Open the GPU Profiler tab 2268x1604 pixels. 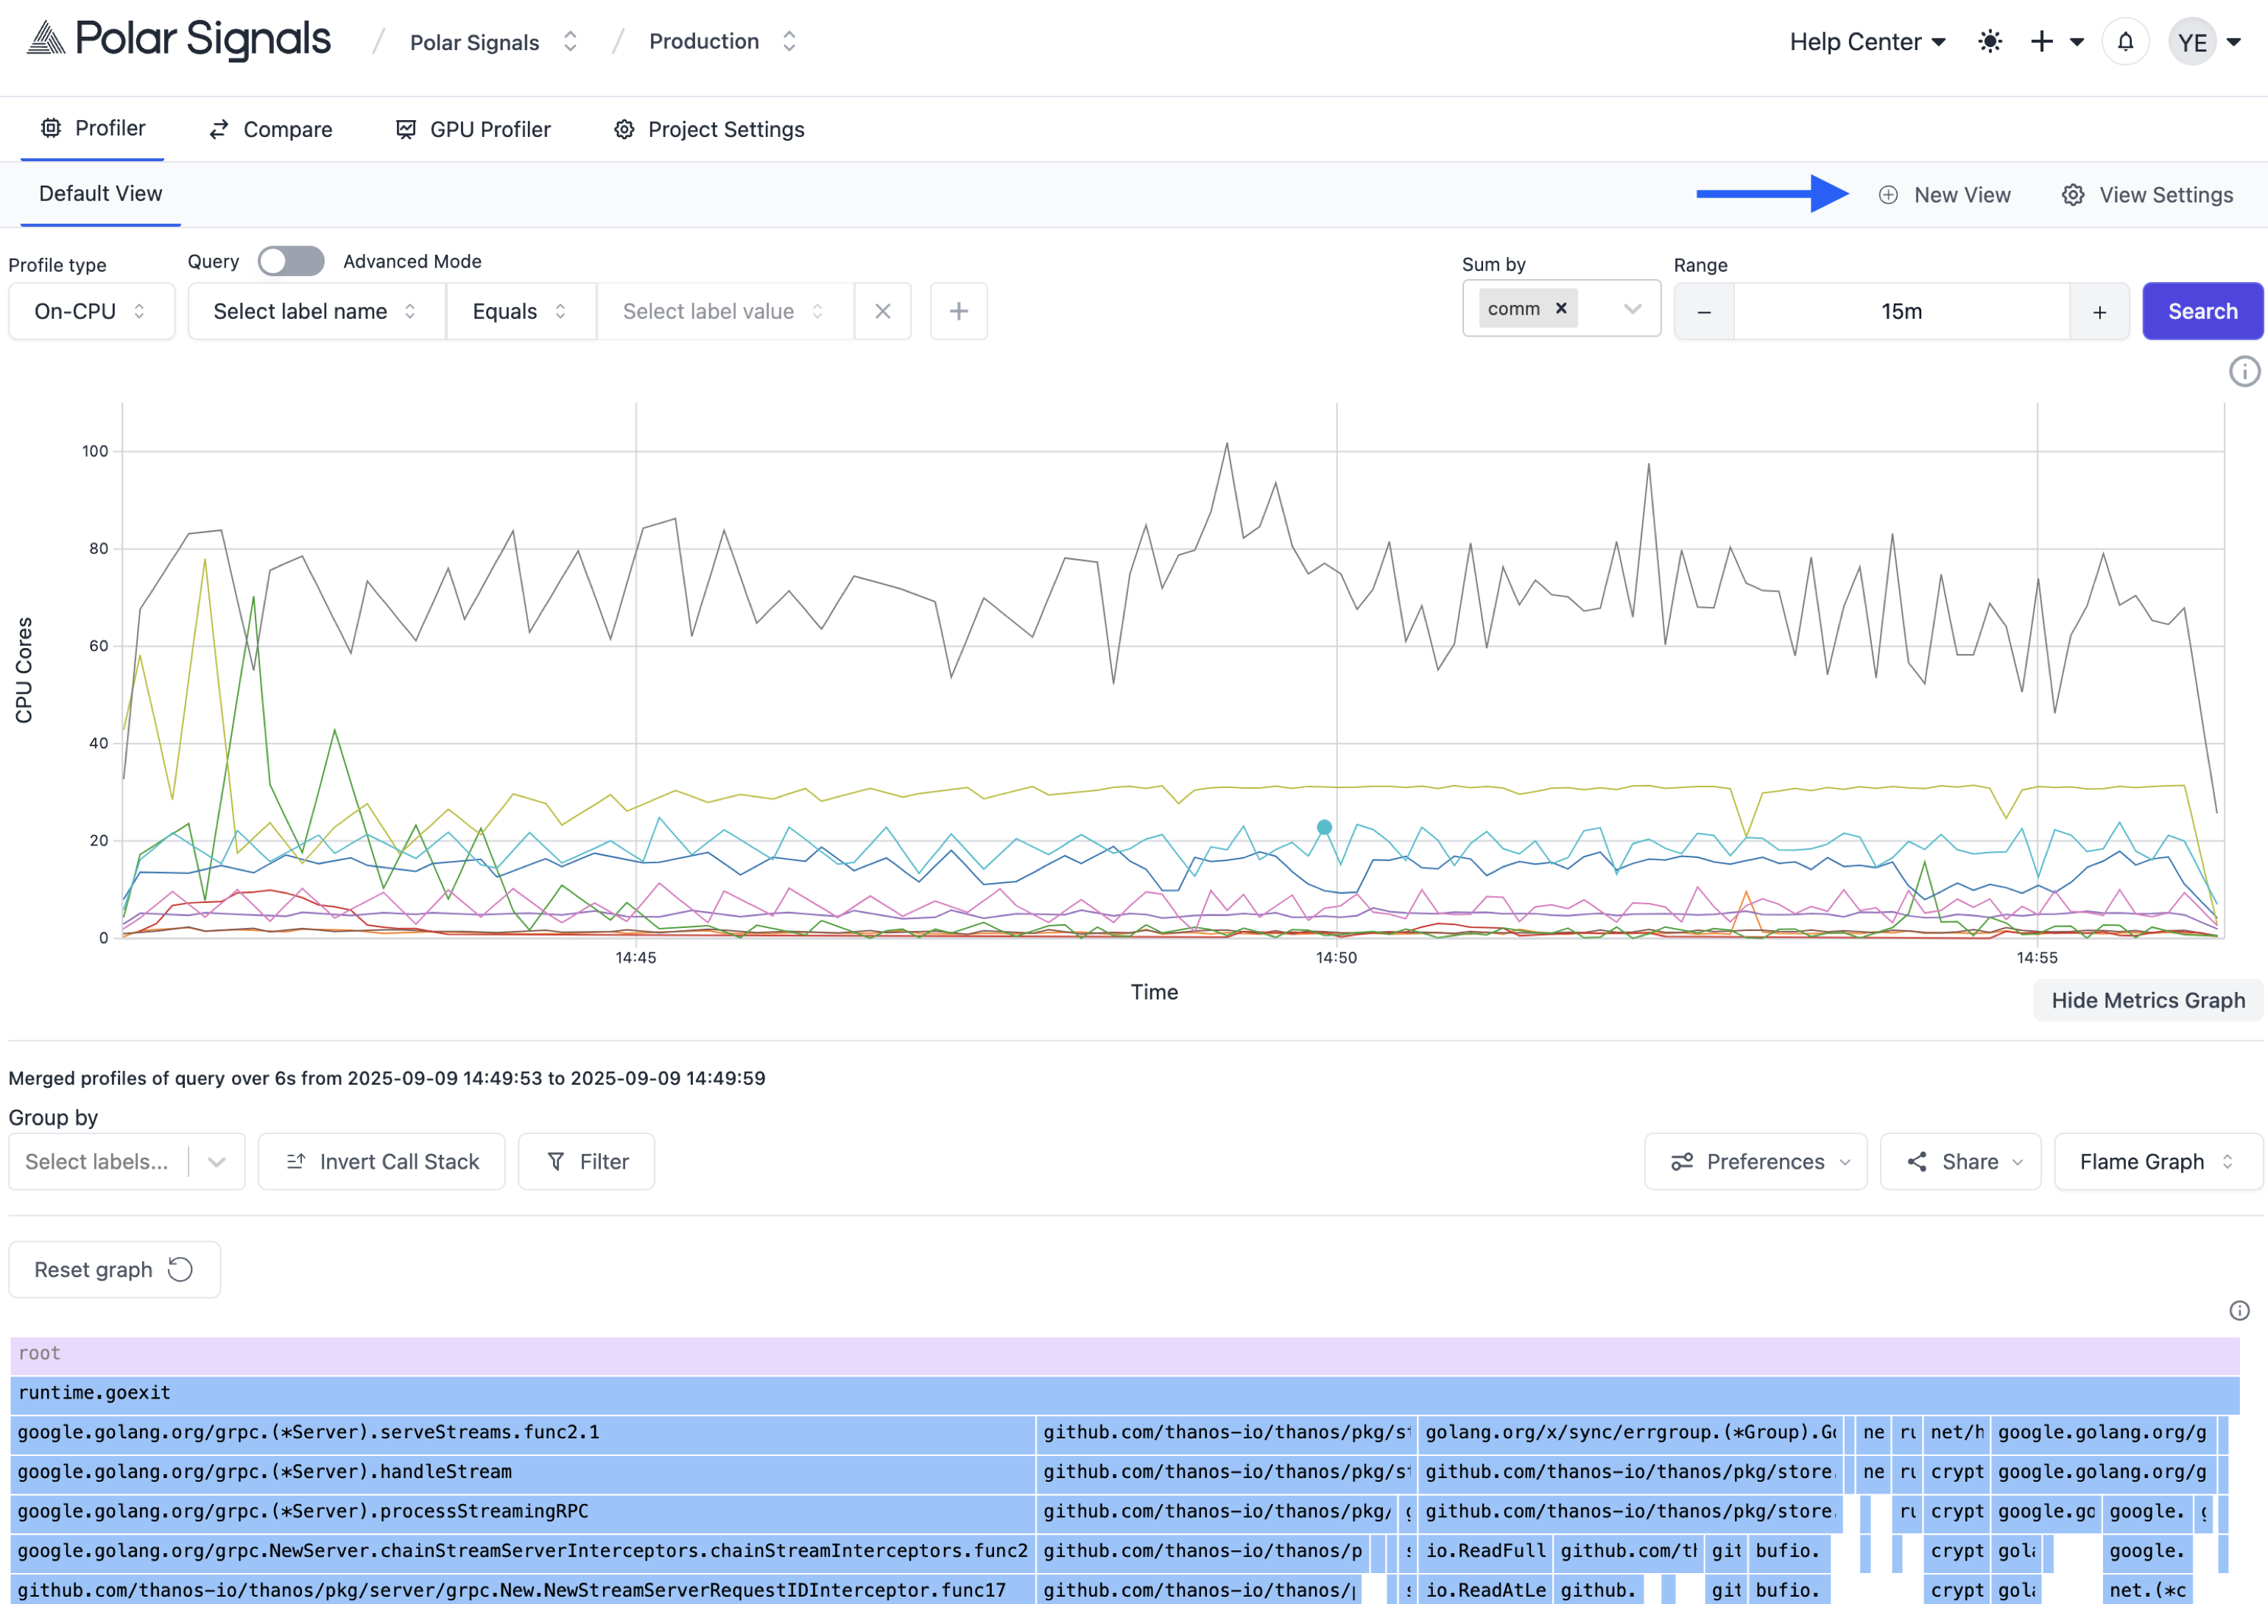pos(473,130)
